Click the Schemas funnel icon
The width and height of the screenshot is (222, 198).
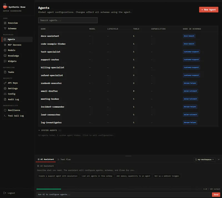[x=5, y=29]
